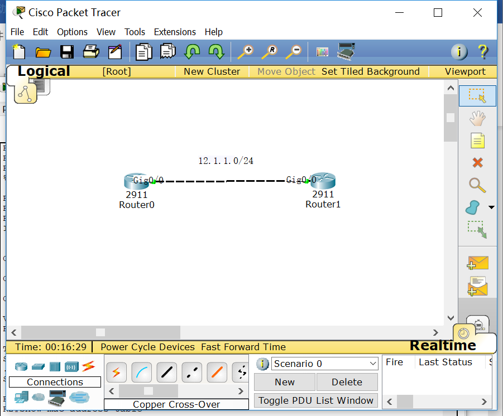Screen dimensions: 503x416
Task: Select the Draw Polygon shape tool
Action: 473,207
